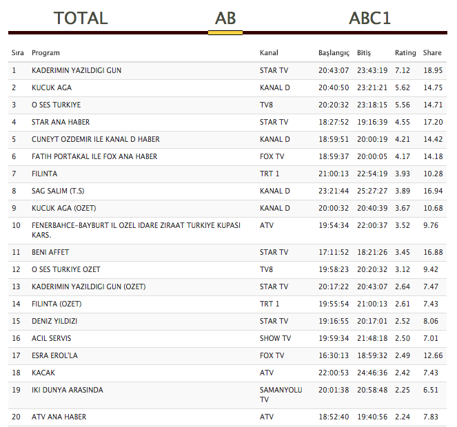Click share value 17.20
457x427 pixels.
coord(433,122)
